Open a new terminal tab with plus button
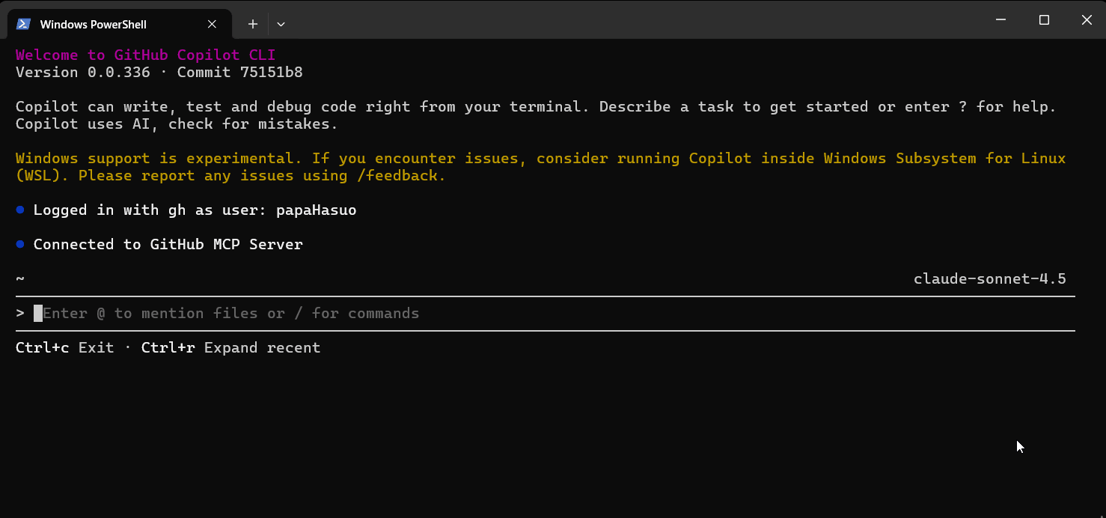The width and height of the screenshot is (1106, 518). (253, 24)
